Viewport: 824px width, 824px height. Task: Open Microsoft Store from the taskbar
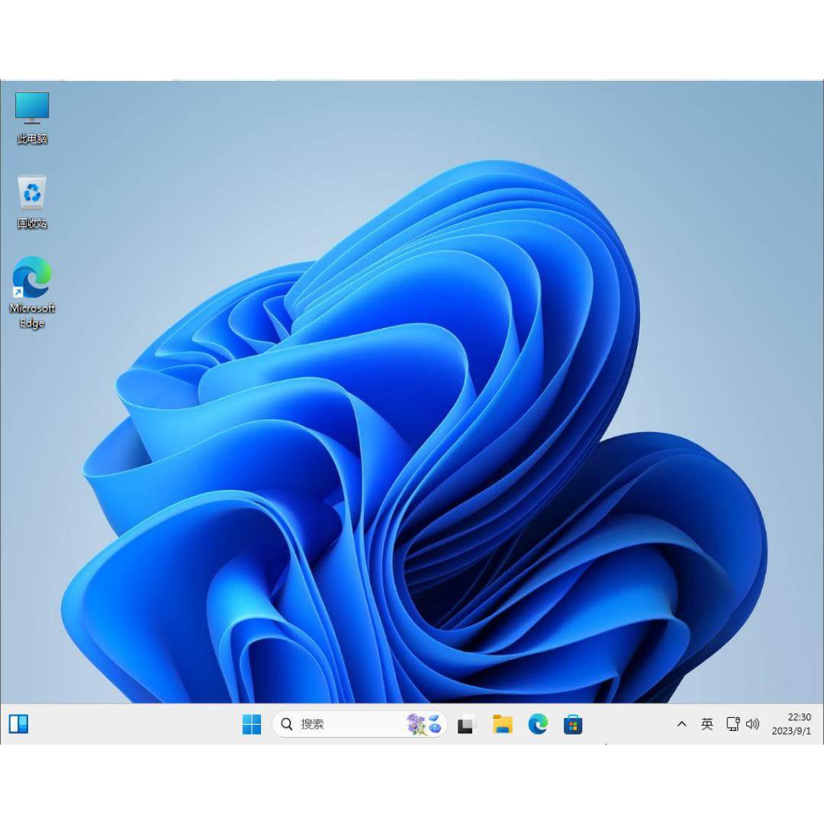(x=573, y=725)
